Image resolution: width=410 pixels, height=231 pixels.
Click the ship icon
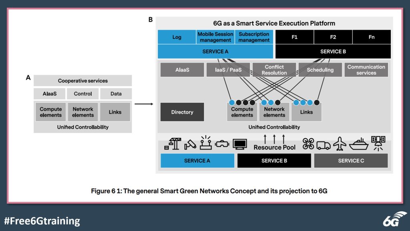click(x=358, y=144)
